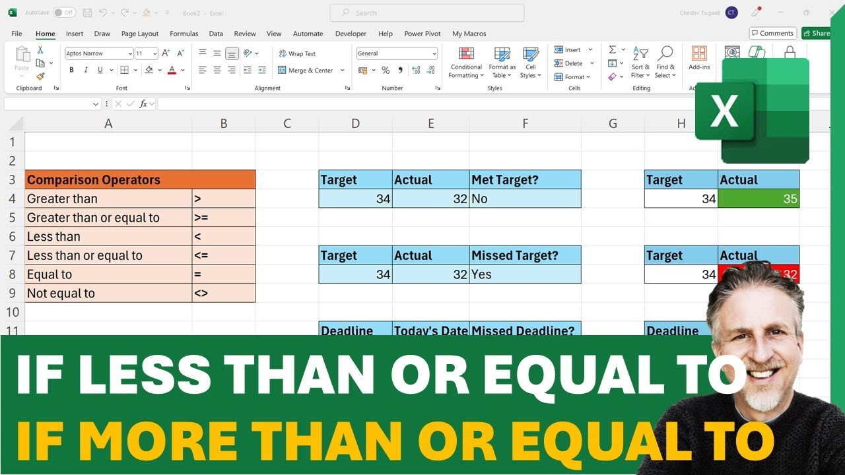Select the Format Painter brush

(40, 77)
